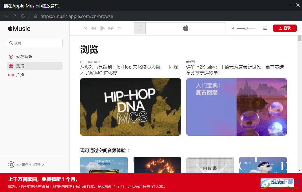Click the music note in the player bar
Screen dimensions: 302x192
click(140, 28)
